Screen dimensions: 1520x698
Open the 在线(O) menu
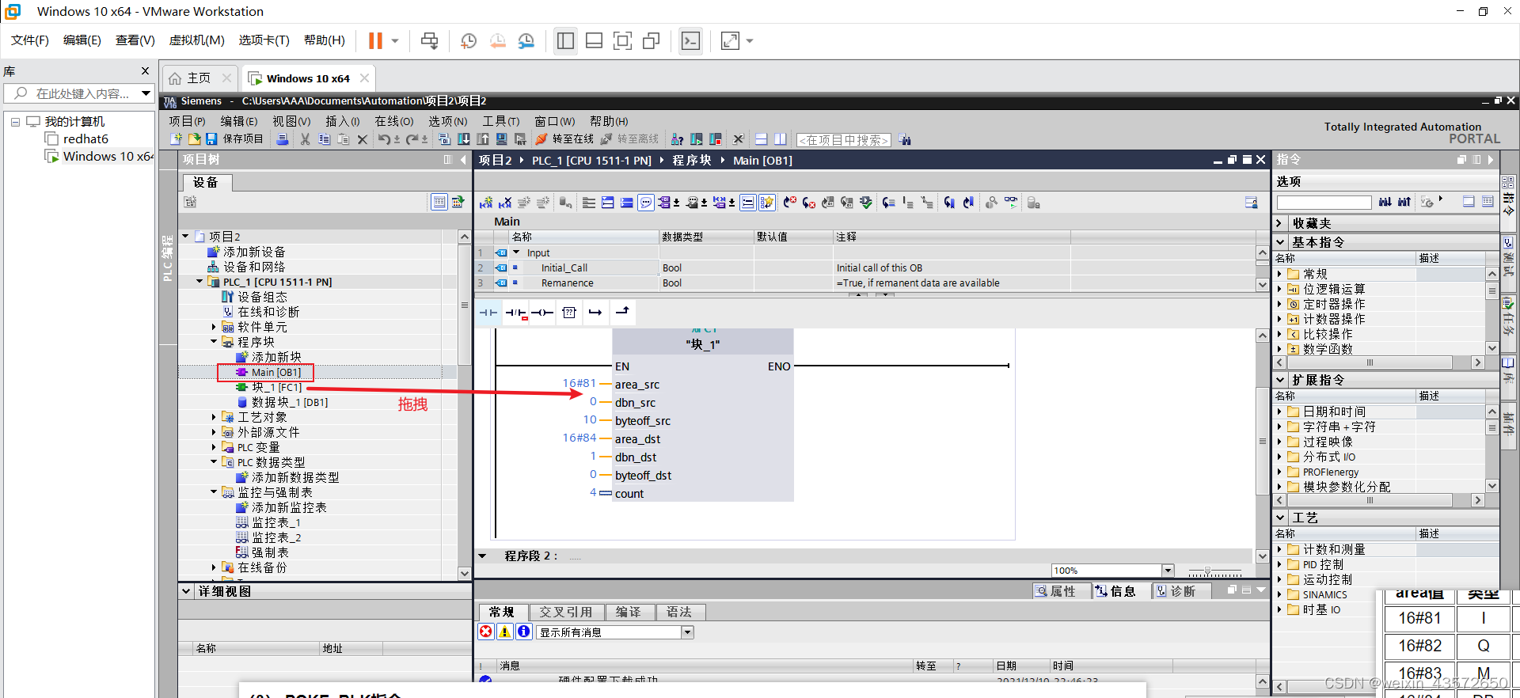393,121
